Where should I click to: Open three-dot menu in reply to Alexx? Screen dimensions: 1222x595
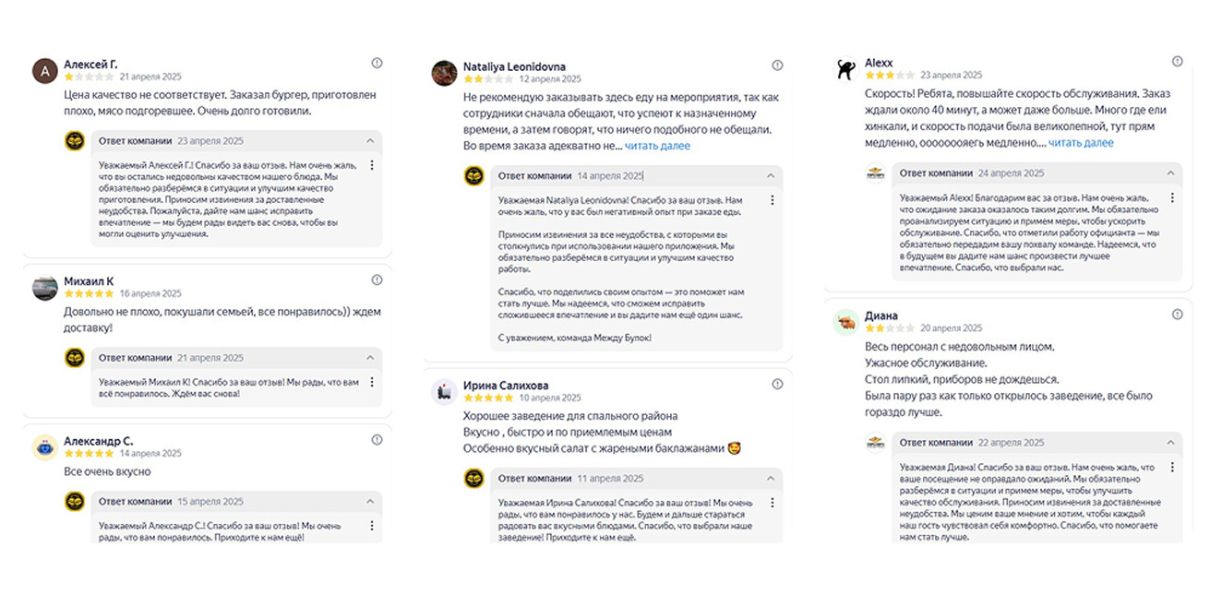click(x=1172, y=197)
